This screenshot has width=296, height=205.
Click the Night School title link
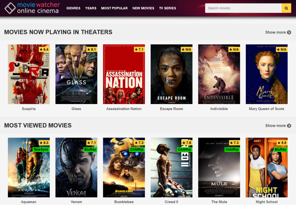click(x=267, y=202)
